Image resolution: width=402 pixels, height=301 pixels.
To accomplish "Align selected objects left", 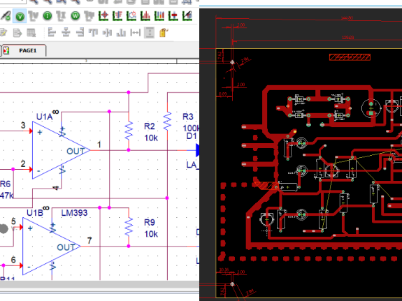I will point(52,33).
